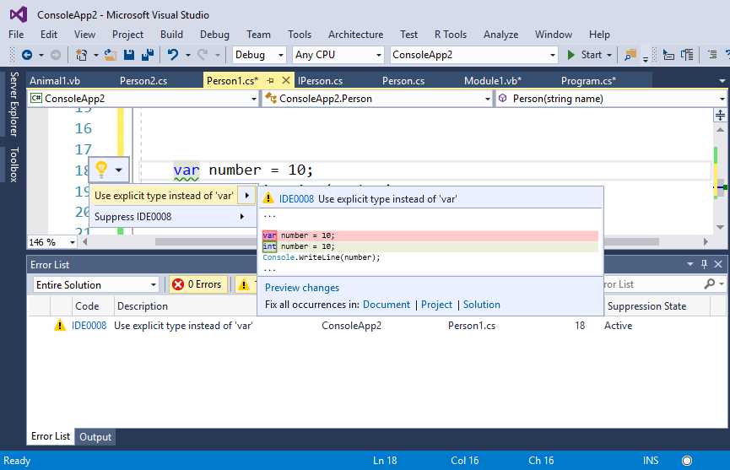
Task: Open the Architecture menu
Action: [x=355, y=35]
